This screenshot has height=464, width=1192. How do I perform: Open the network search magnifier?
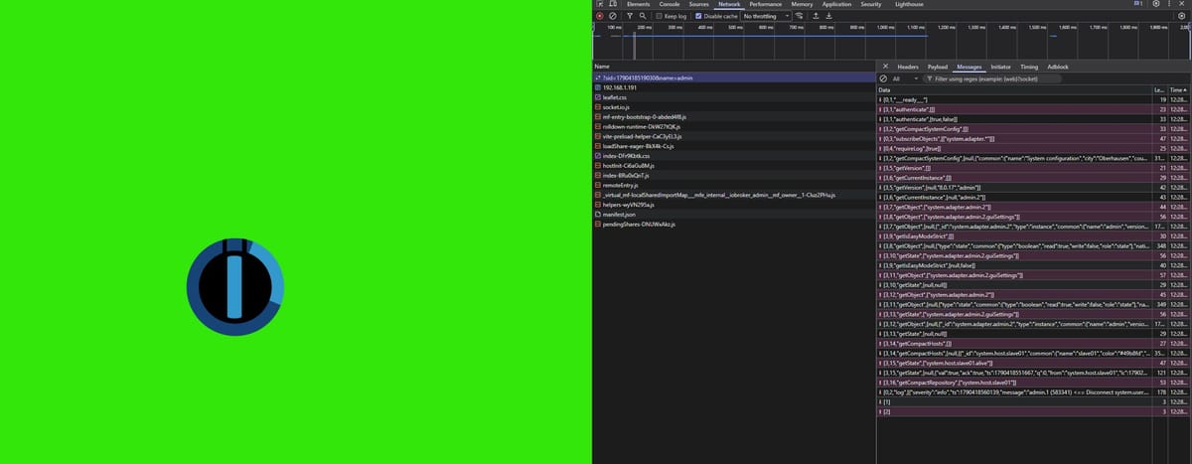tap(643, 16)
